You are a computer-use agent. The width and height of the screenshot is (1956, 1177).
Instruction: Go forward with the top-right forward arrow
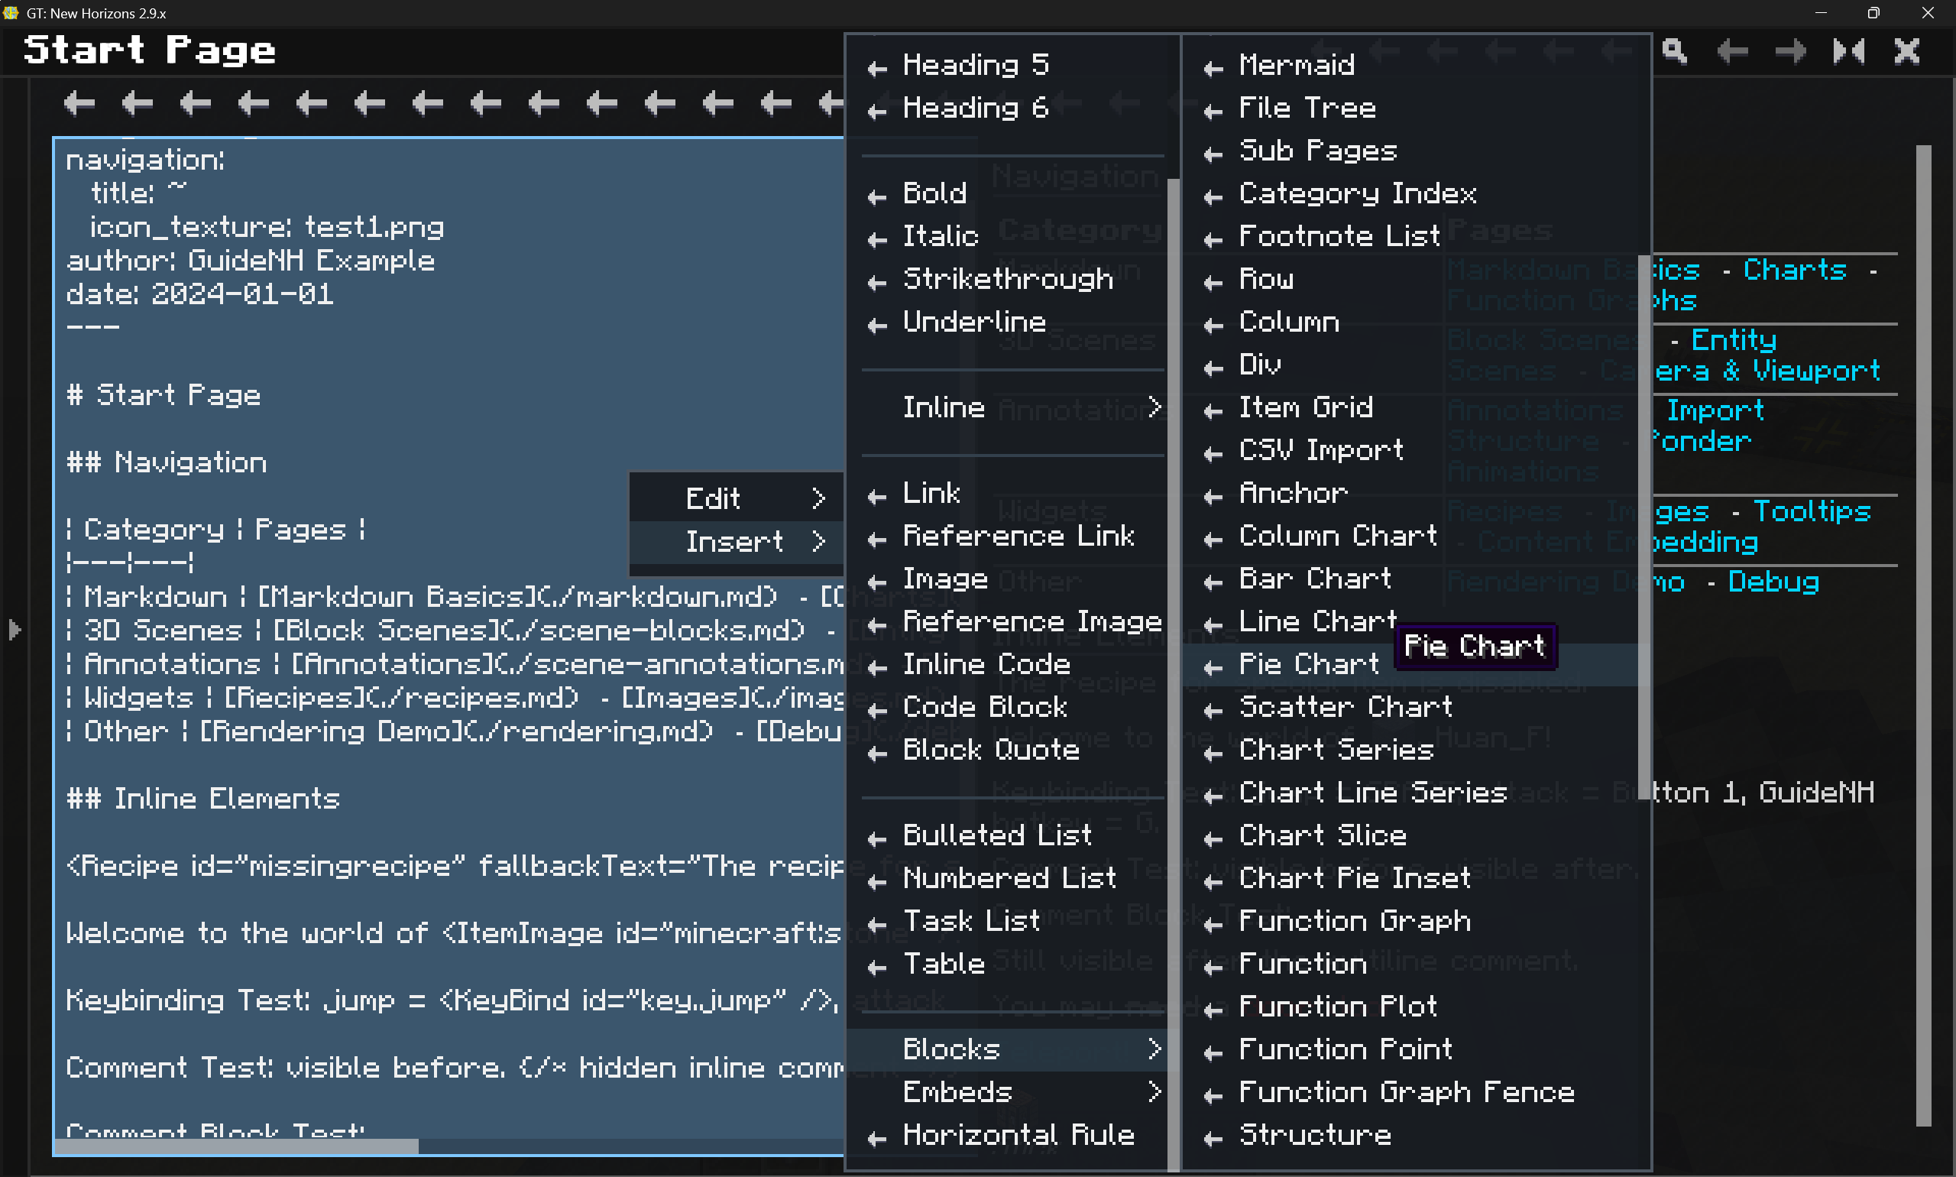pyautogui.click(x=1790, y=51)
